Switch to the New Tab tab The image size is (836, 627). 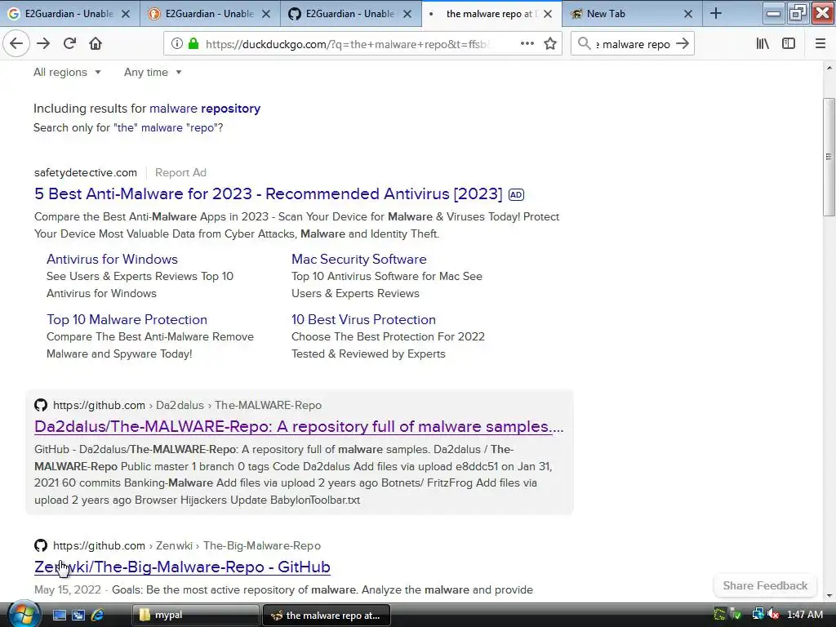click(632, 14)
